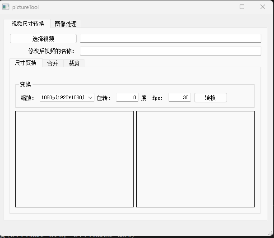Screen dimensions: 274x238
Task: Switch to the 合并 sub-tab
Action: [x=53, y=64]
